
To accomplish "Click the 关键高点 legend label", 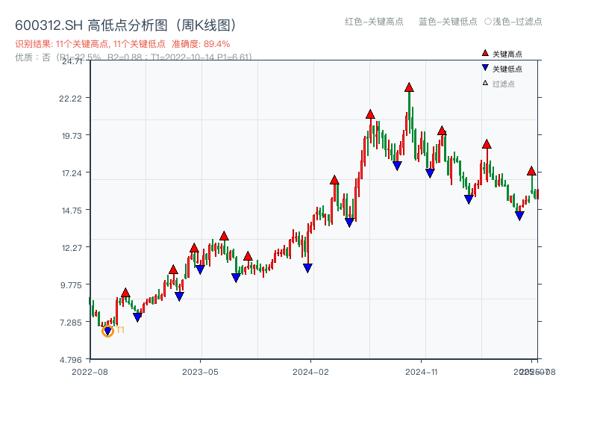I will point(507,54).
